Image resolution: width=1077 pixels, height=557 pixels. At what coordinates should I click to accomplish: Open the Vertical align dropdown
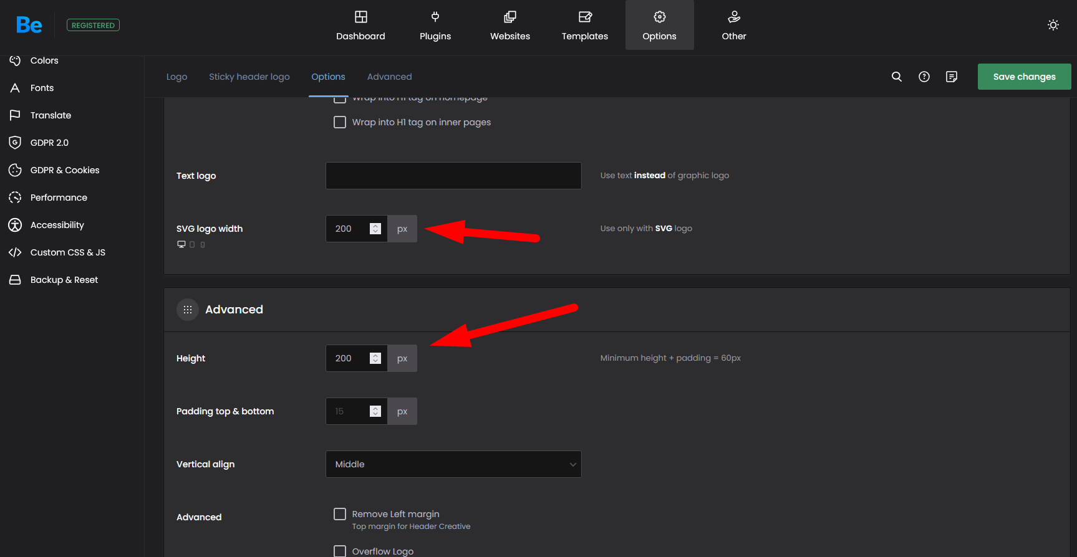point(453,464)
